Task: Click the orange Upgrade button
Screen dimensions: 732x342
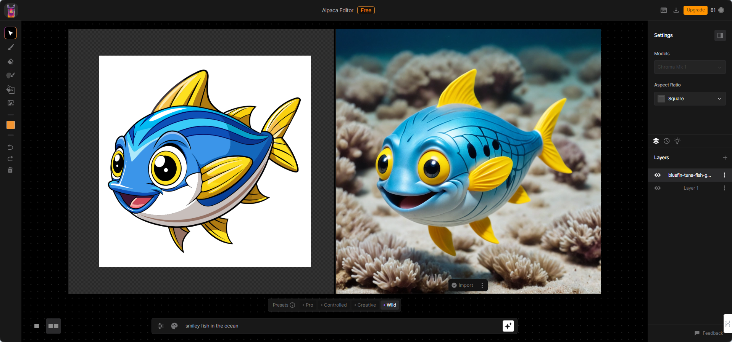Action: click(695, 10)
